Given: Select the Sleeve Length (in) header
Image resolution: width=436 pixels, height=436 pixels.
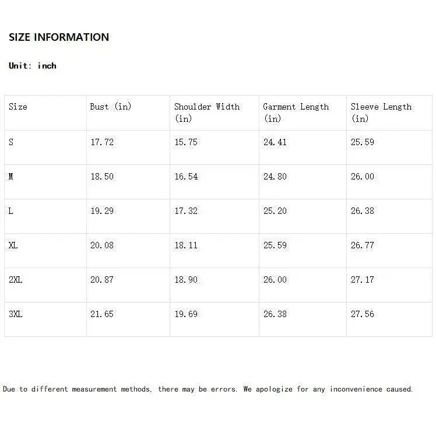Looking at the screenshot, I should point(381,112).
